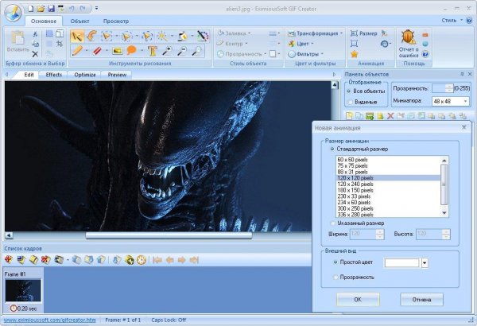Add a new frame in frame list
The width and height of the screenshot is (477, 326).
coord(9,260)
